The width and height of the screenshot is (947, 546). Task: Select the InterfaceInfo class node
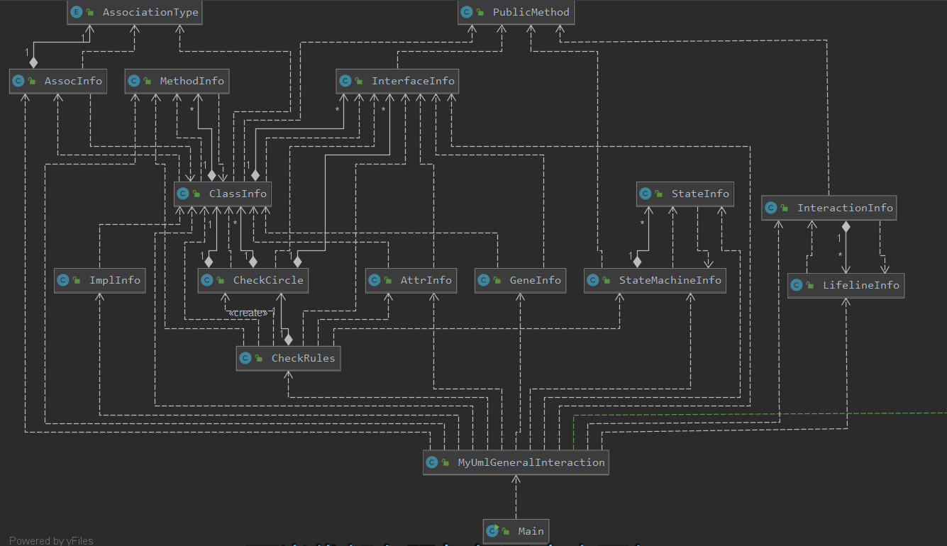pyautogui.click(x=398, y=81)
